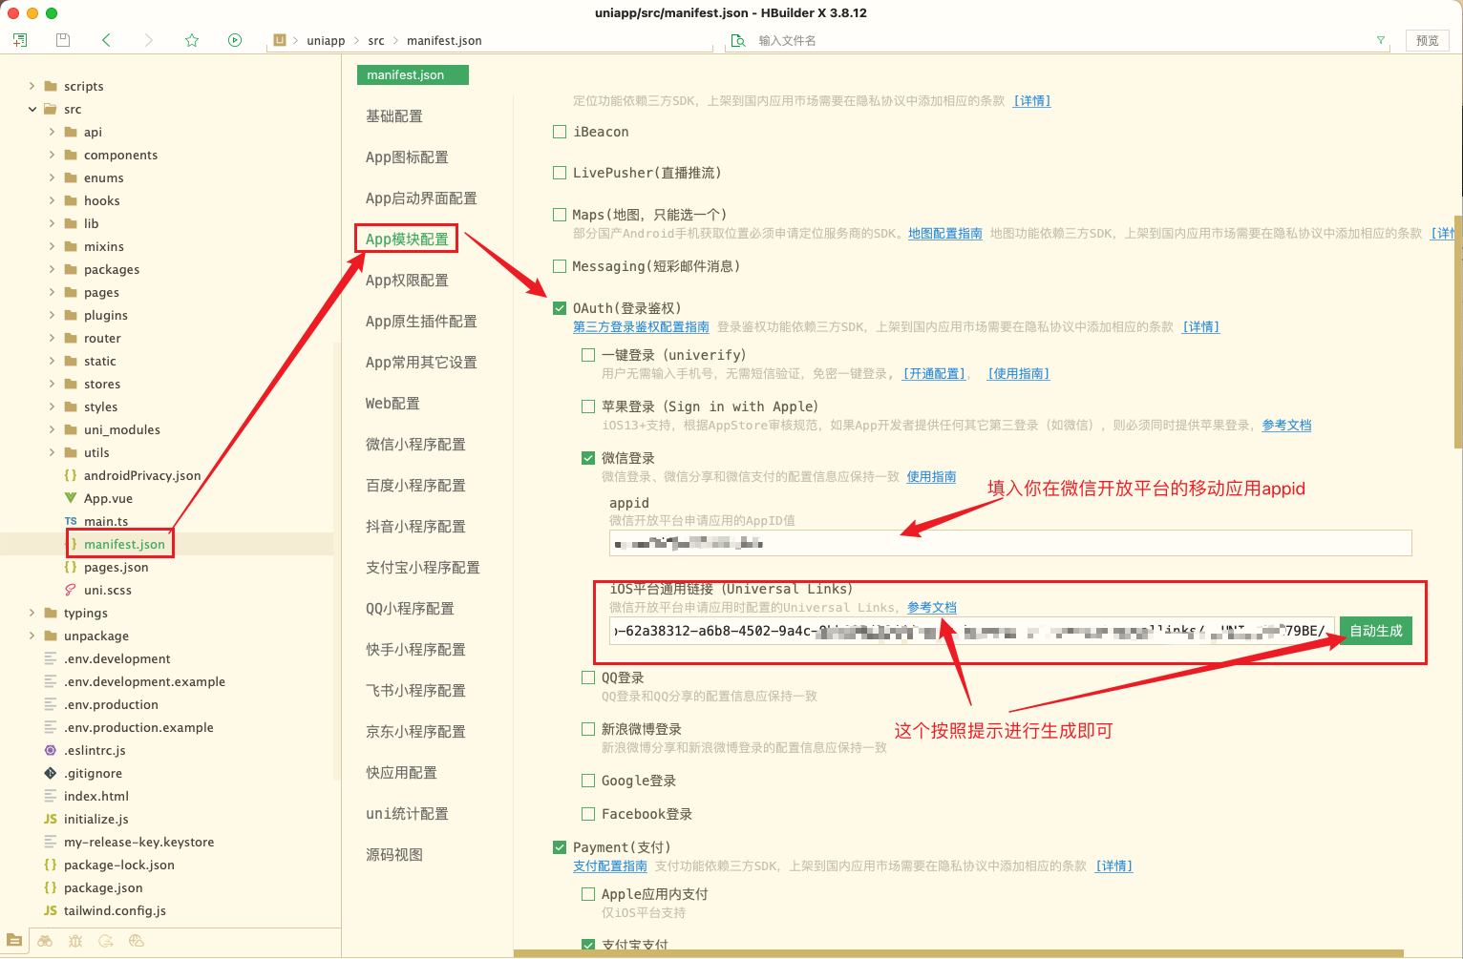Expand the scripts folder arrow

click(x=32, y=86)
